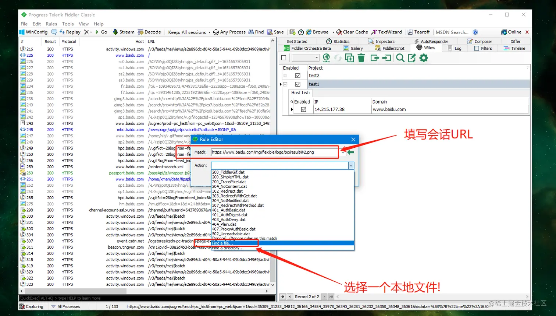Image resolution: width=556 pixels, height=316 pixels.
Task: Open the Remove sessions X dropdown
Action: pyautogui.click(x=88, y=32)
